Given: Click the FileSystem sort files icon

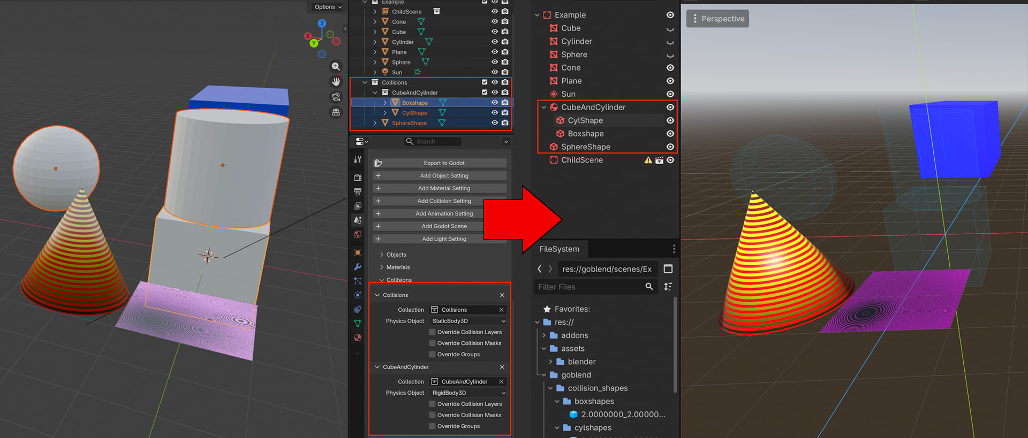Looking at the screenshot, I should 668,287.
